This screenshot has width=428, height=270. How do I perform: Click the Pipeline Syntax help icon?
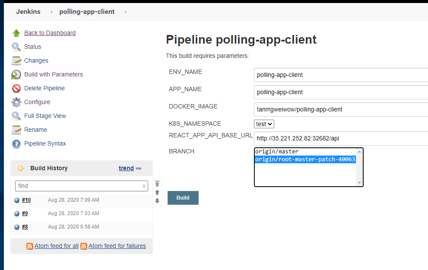pyautogui.click(x=16, y=143)
